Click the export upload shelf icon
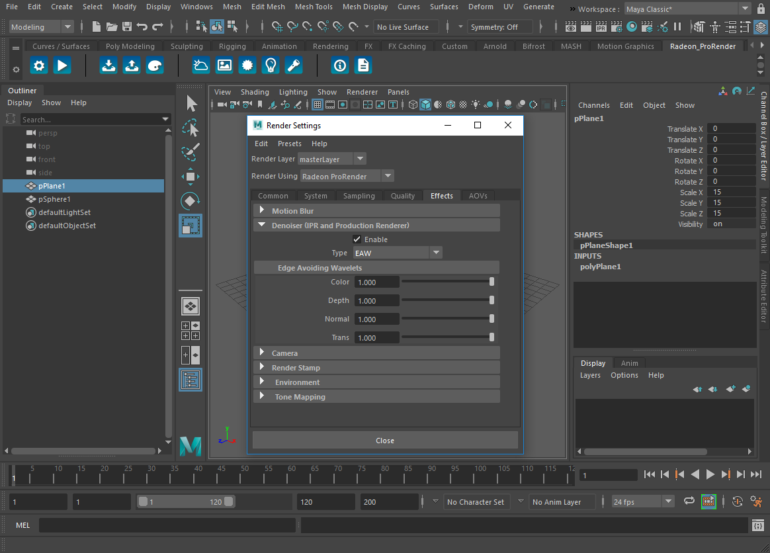Viewport: 770px width, 553px height. (132, 65)
